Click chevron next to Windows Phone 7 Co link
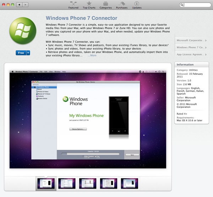This screenshot has height=197, width=213. tap(206, 48)
